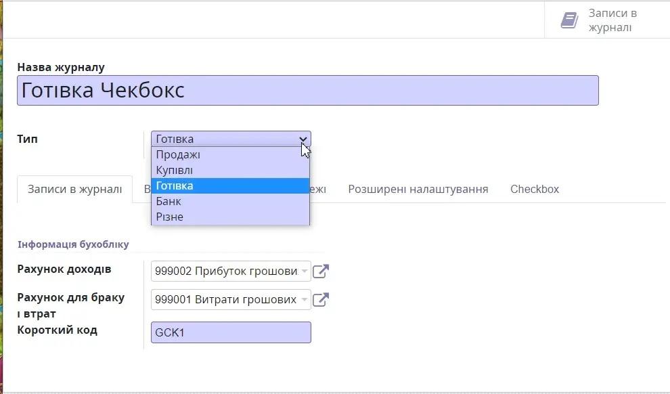Click the partially hidden tab ending in 'ежі'

pyautogui.click(x=318, y=189)
